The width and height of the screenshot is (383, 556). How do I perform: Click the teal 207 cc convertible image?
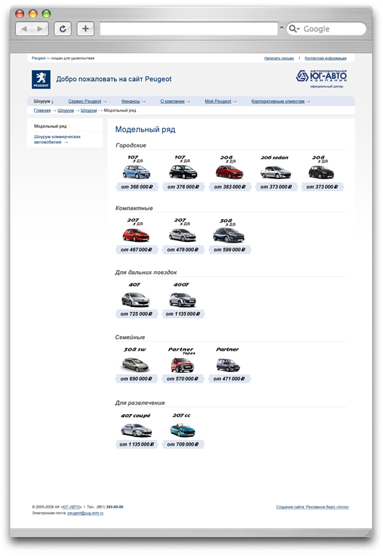183,430
